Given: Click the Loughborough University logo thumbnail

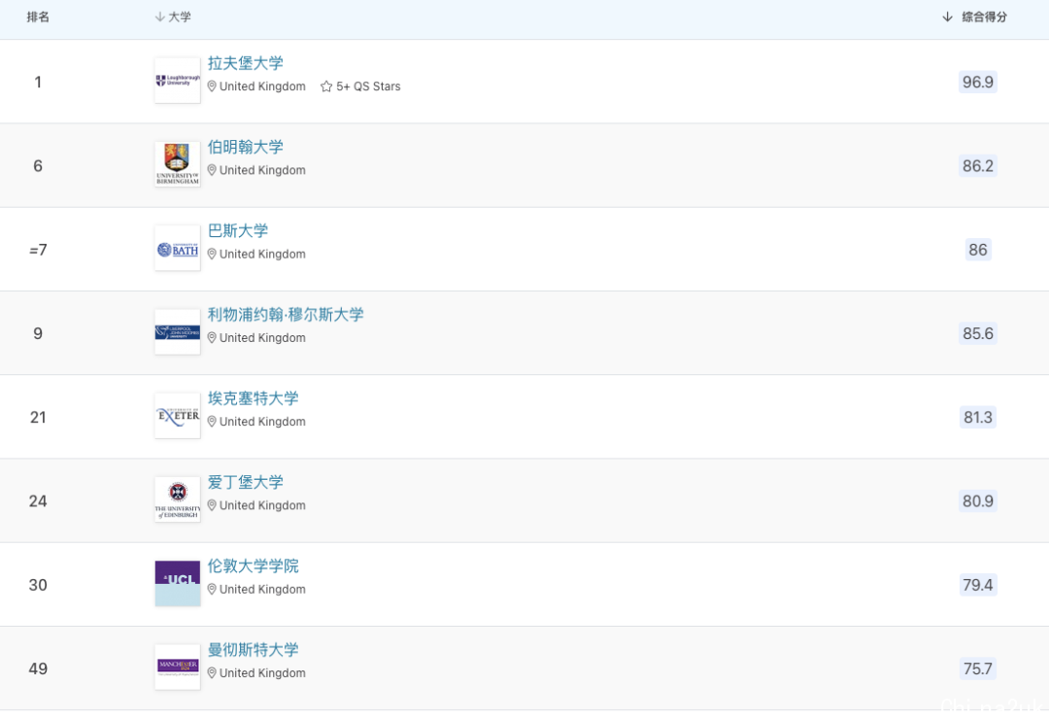Looking at the screenshot, I should pyautogui.click(x=178, y=81).
